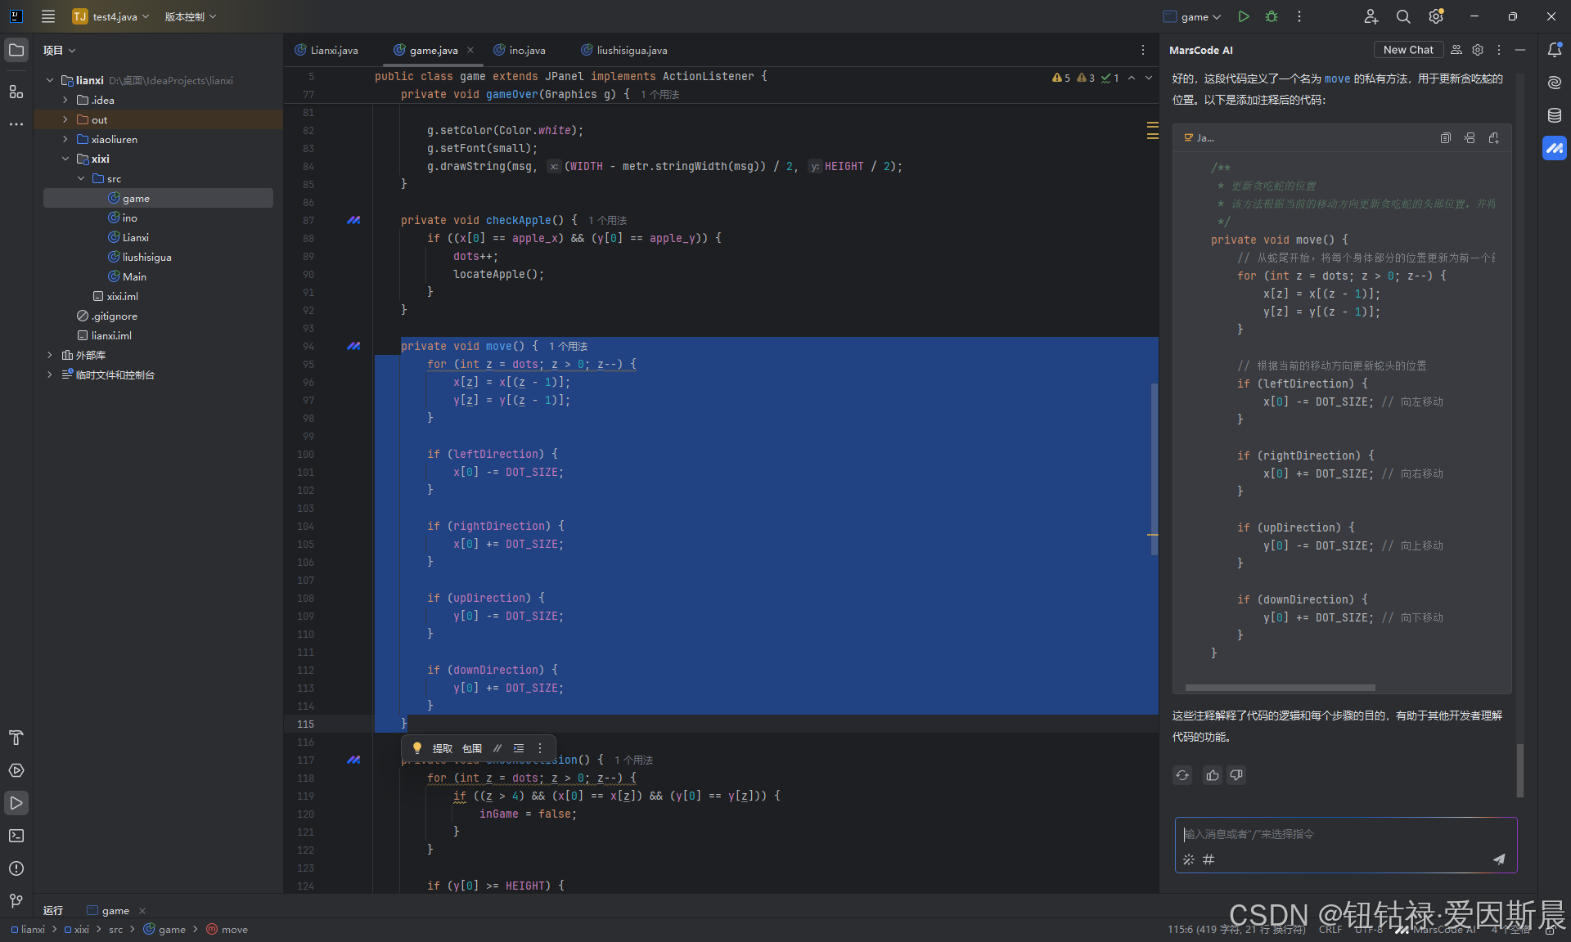This screenshot has height=942, width=1571.
Task: Switch to the liushisigua.java tab
Action: pyautogui.click(x=631, y=50)
